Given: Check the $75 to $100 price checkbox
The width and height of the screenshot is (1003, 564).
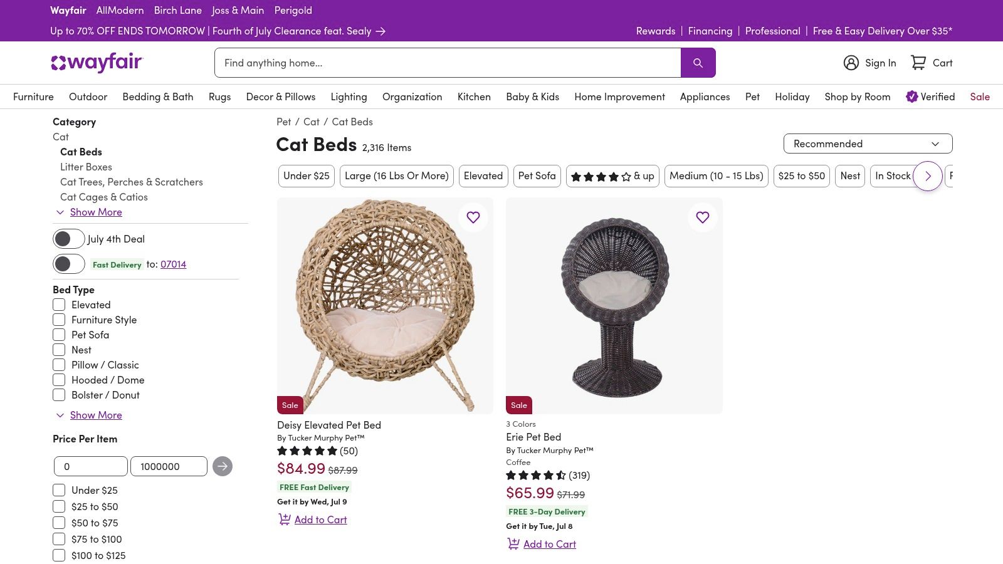Looking at the screenshot, I should pyautogui.click(x=59, y=539).
